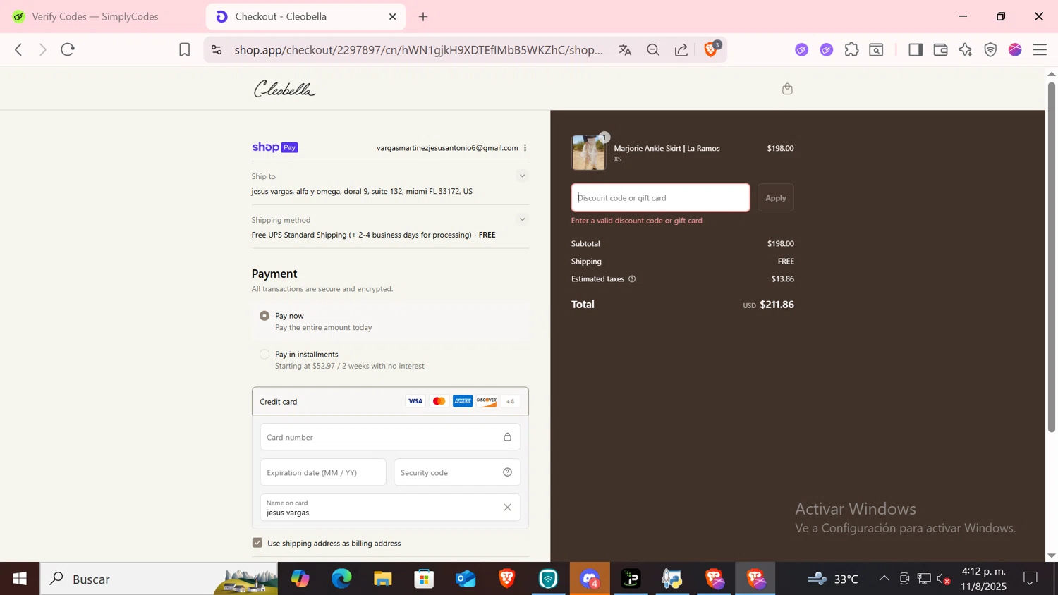Select the Pay now option
Screen dimensions: 1058x595
[x=264, y=316]
